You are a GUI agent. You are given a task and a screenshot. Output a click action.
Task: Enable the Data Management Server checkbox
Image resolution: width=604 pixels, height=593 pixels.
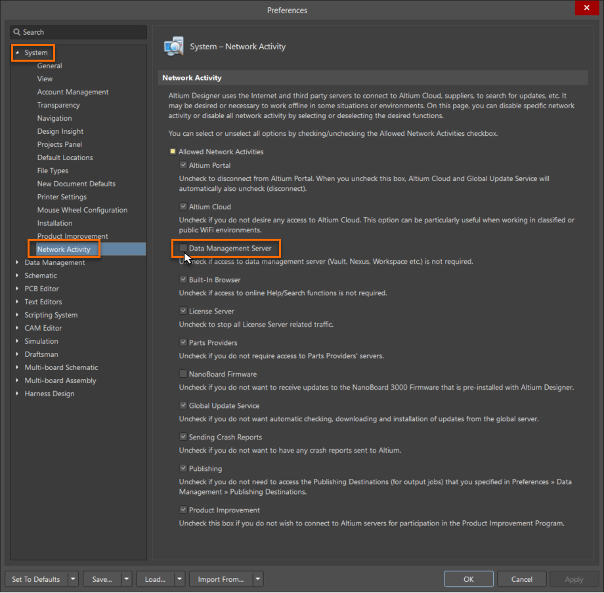[183, 248]
